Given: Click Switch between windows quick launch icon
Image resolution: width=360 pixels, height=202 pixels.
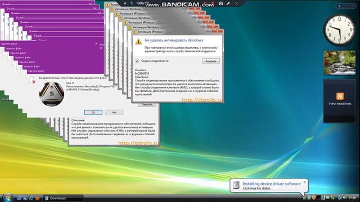Looking at the screenshot, I should point(25,198).
